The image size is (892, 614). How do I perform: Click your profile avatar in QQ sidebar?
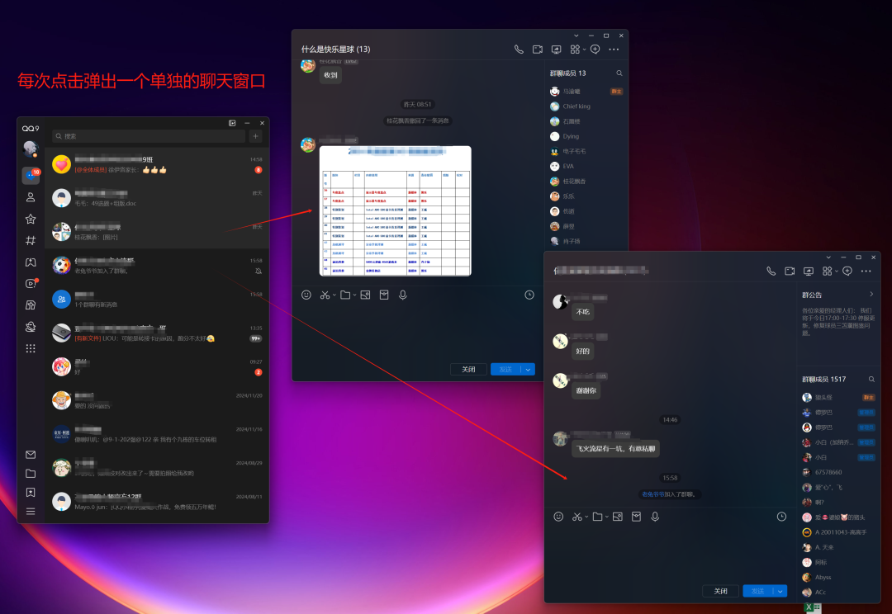click(x=31, y=149)
